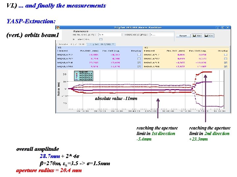Disable B1 Display checkbox for R8 element
237x177 pixels.
tap(139, 67)
